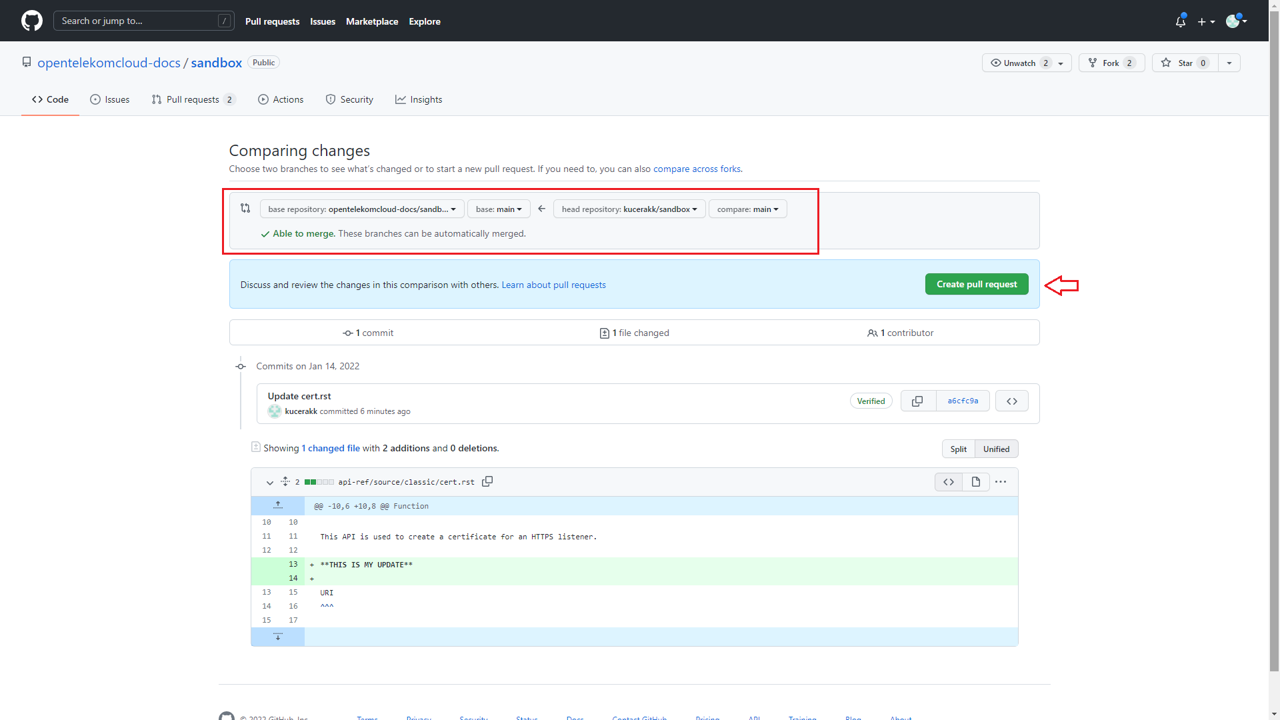Open the Actions tab
The width and height of the screenshot is (1280, 720).
[281, 99]
